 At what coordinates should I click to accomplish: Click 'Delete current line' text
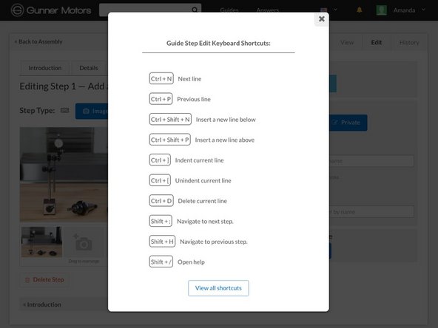point(203,201)
